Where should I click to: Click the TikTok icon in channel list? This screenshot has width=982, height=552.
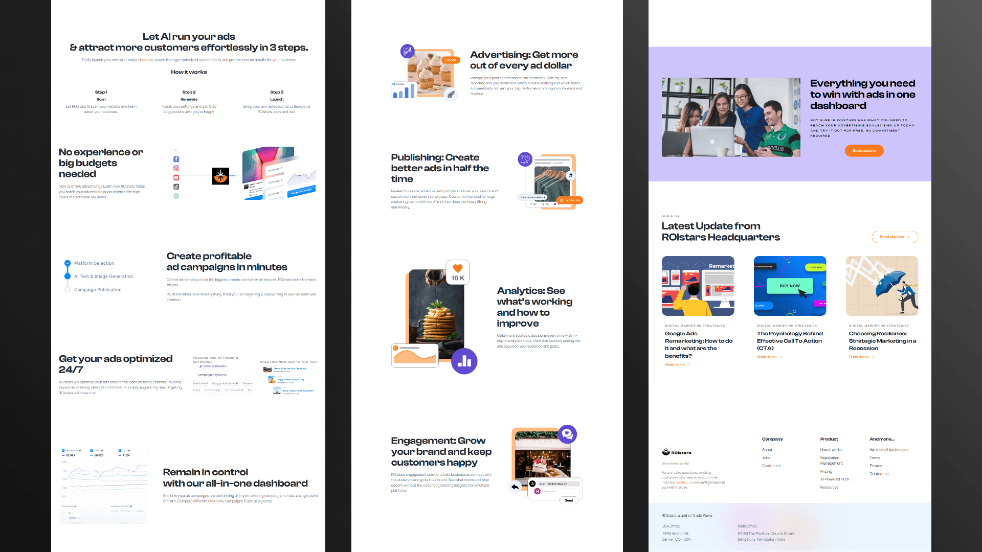click(x=176, y=187)
